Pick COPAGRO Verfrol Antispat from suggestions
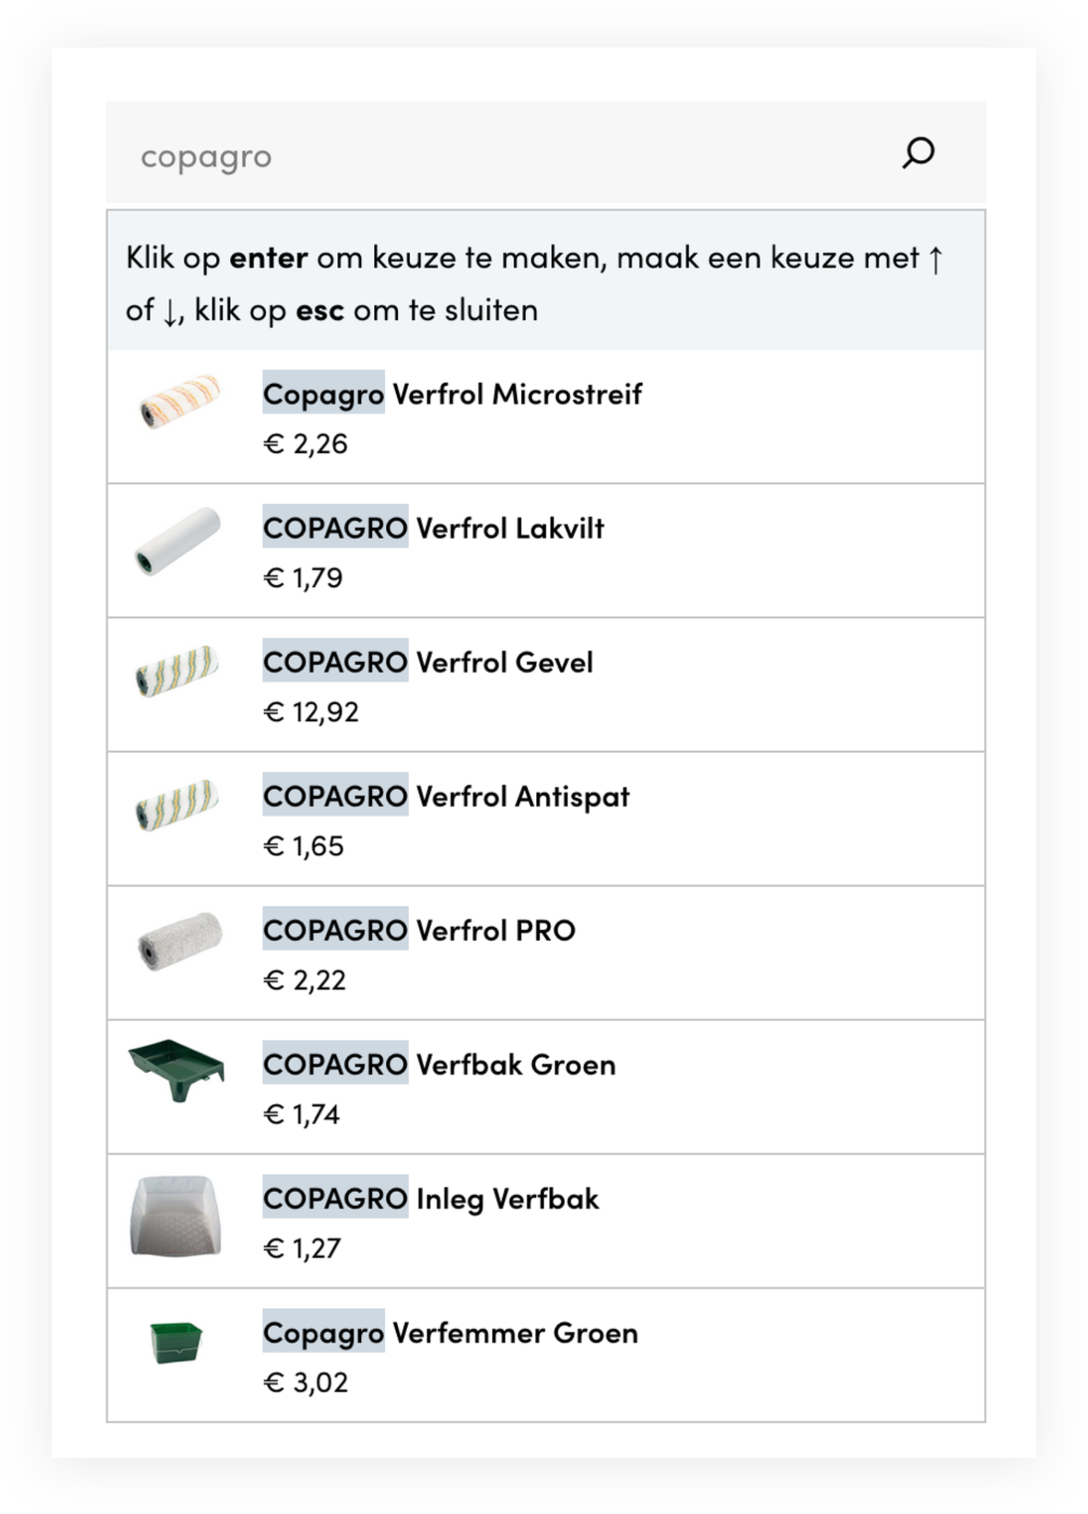1088x1514 pixels. click(x=446, y=797)
